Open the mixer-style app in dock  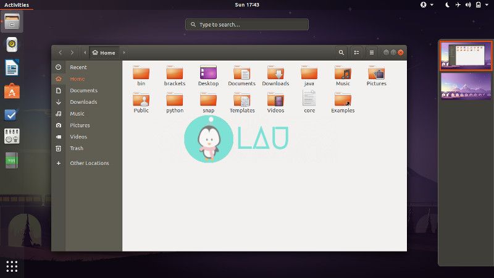(x=12, y=137)
